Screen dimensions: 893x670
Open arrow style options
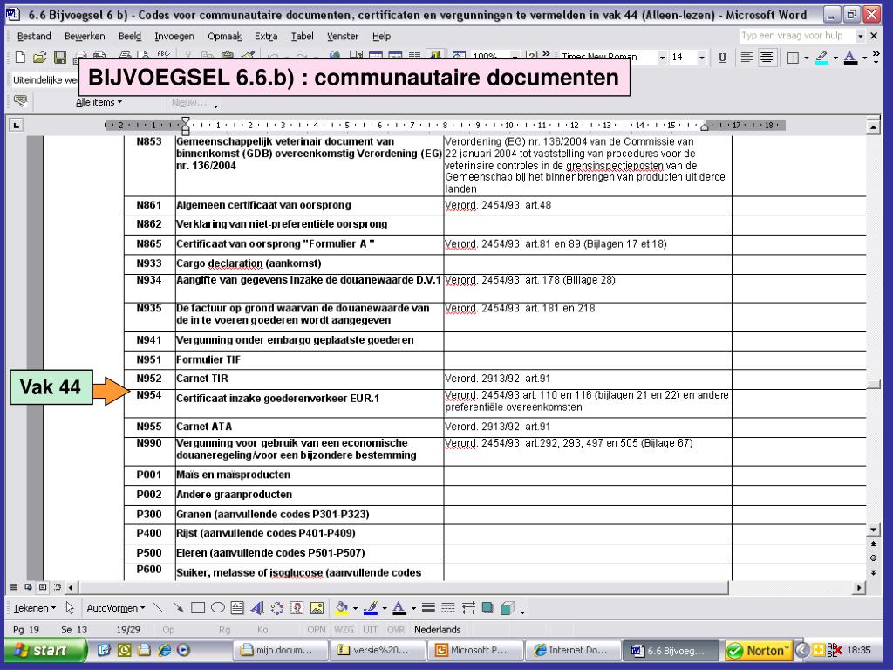[468, 608]
